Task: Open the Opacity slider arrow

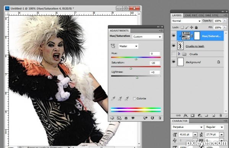Action: coord(225,21)
